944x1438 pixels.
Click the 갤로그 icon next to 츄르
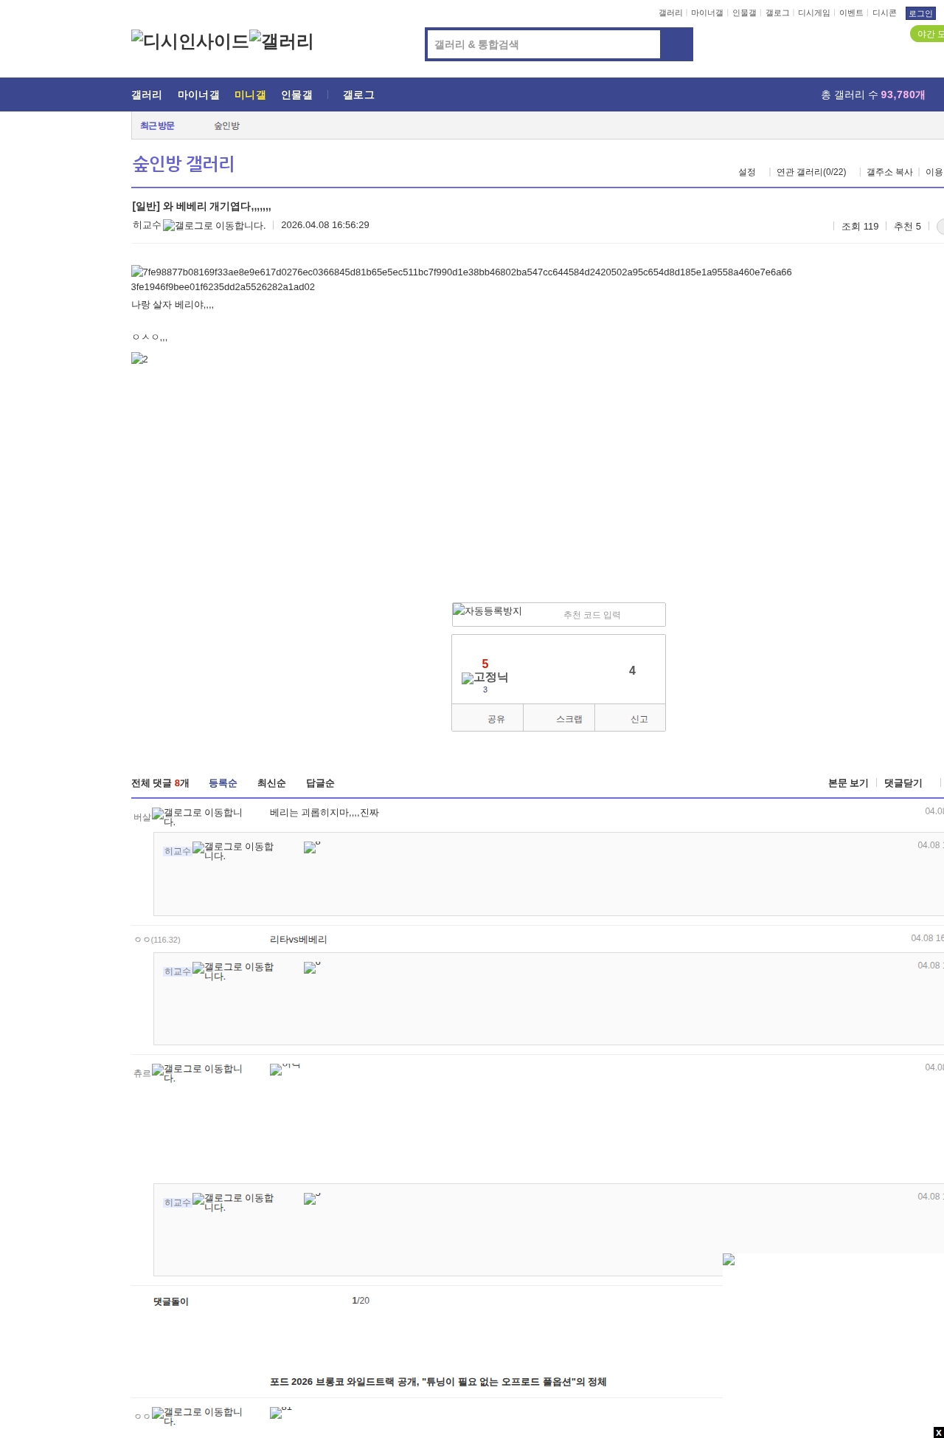pyautogui.click(x=198, y=1073)
